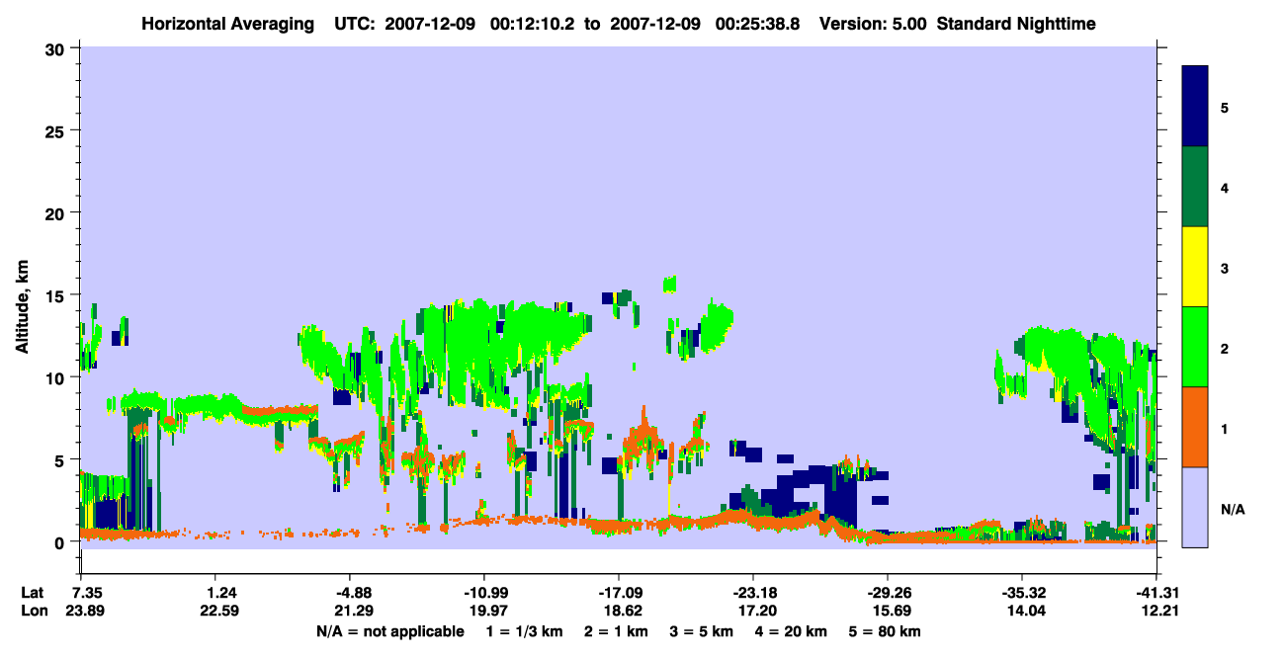Click the orange level 1 legend swatch
This screenshot has width=1285, height=659.
pos(1195,427)
